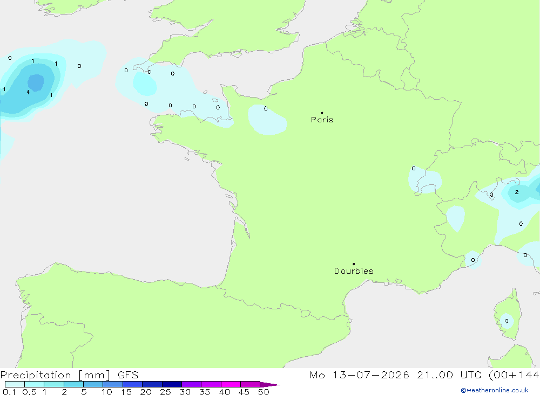540x395 pixels.
Task: Click the legend arrow tip above 50
Action: pyautogui.click(x=269, y=384)
